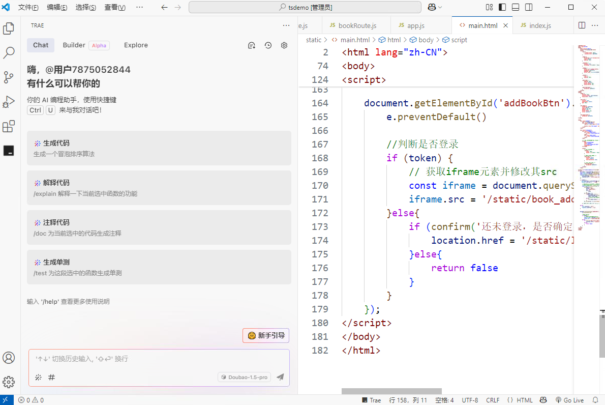This screenshot has width=605, height=405.
Task: Expand the script breadcrumb
Action: [455, 40]
